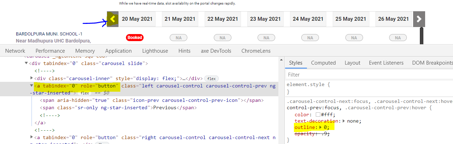Open the Performance DevTools tab
This screenshot has width=453, height=144.
tap(50, 51)
